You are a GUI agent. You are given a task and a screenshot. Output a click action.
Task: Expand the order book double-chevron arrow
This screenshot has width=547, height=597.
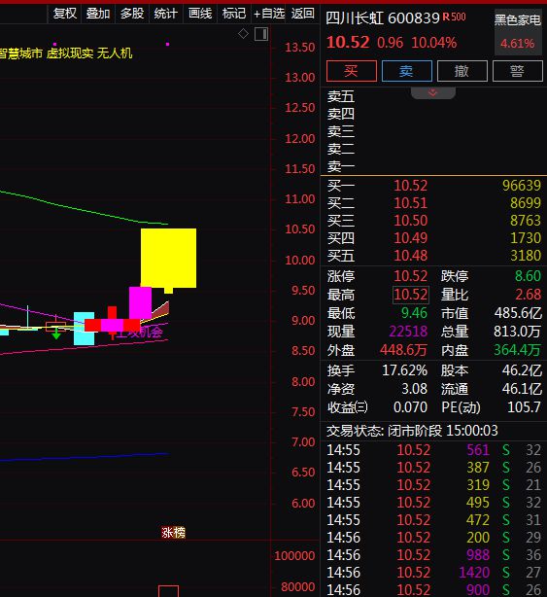[x=433, y=92]
